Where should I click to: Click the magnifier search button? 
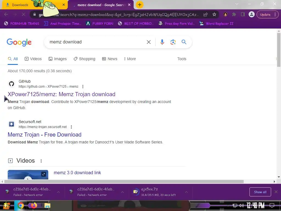click(184, 42)
